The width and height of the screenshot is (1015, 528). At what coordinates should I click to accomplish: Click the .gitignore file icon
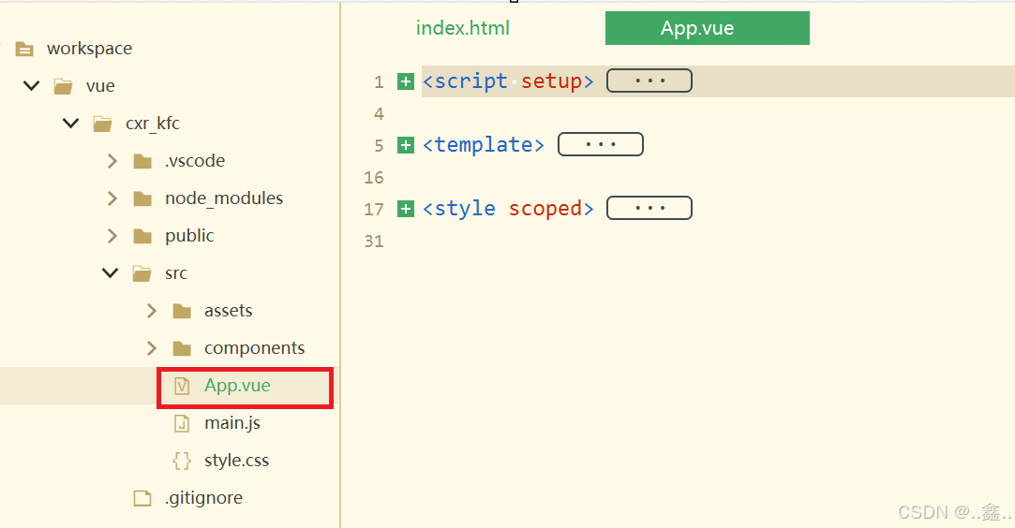tap(142, 498)
